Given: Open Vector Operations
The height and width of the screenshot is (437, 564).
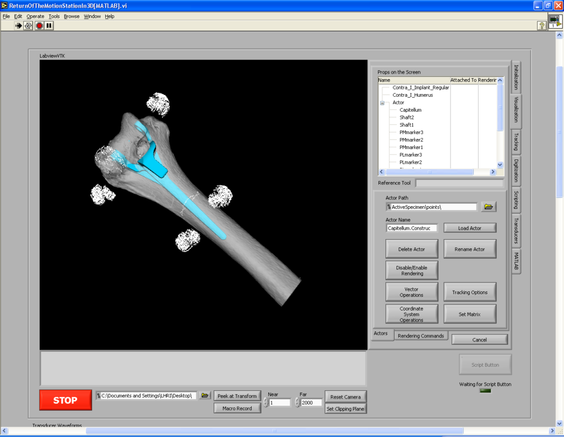Looking at the screenshot, I should click(x=412, y=292).
